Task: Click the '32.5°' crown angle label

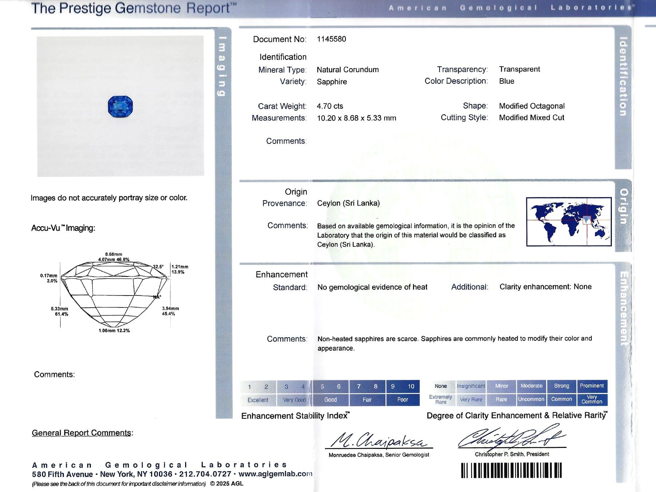Action: pos(158,267)
